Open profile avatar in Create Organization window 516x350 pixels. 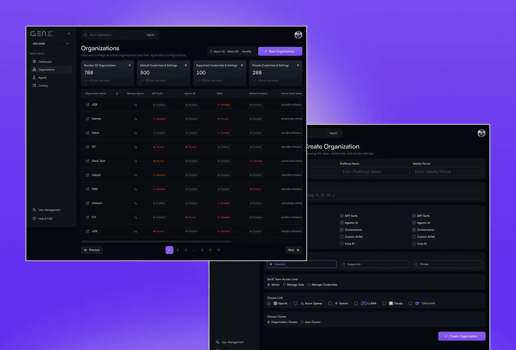point(481,133)
